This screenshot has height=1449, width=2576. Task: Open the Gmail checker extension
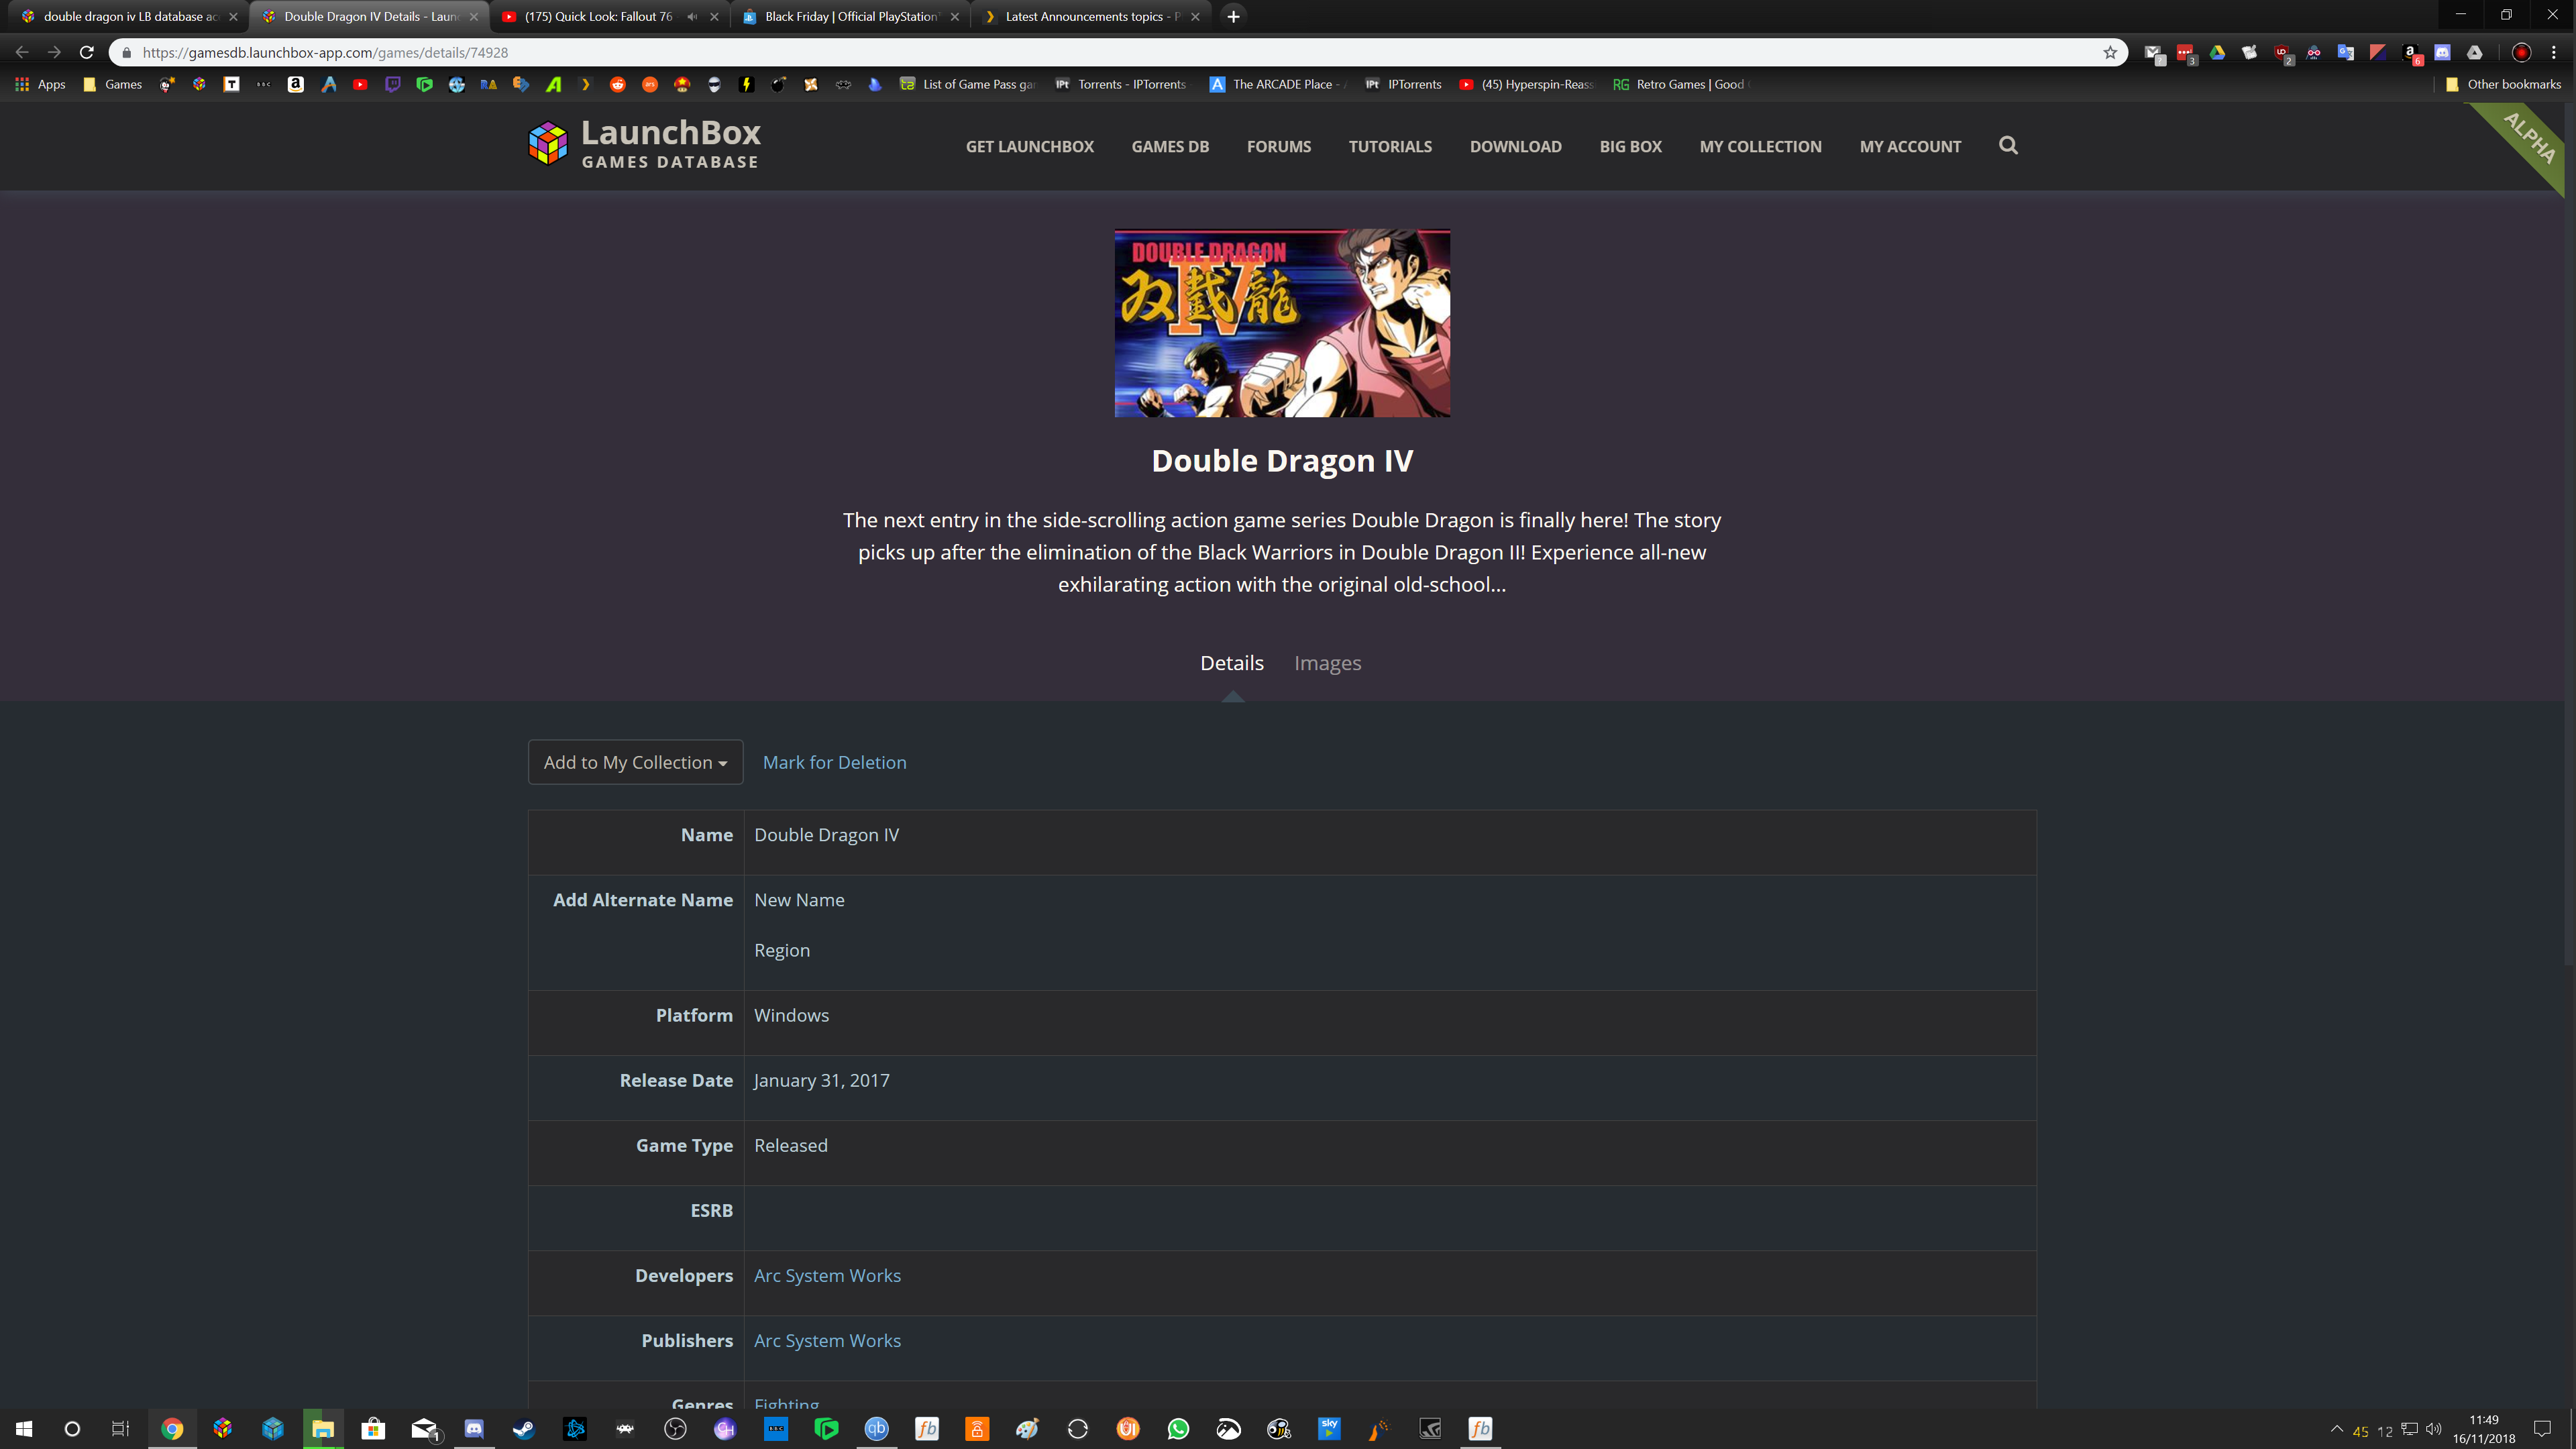tap(2154, 53)
